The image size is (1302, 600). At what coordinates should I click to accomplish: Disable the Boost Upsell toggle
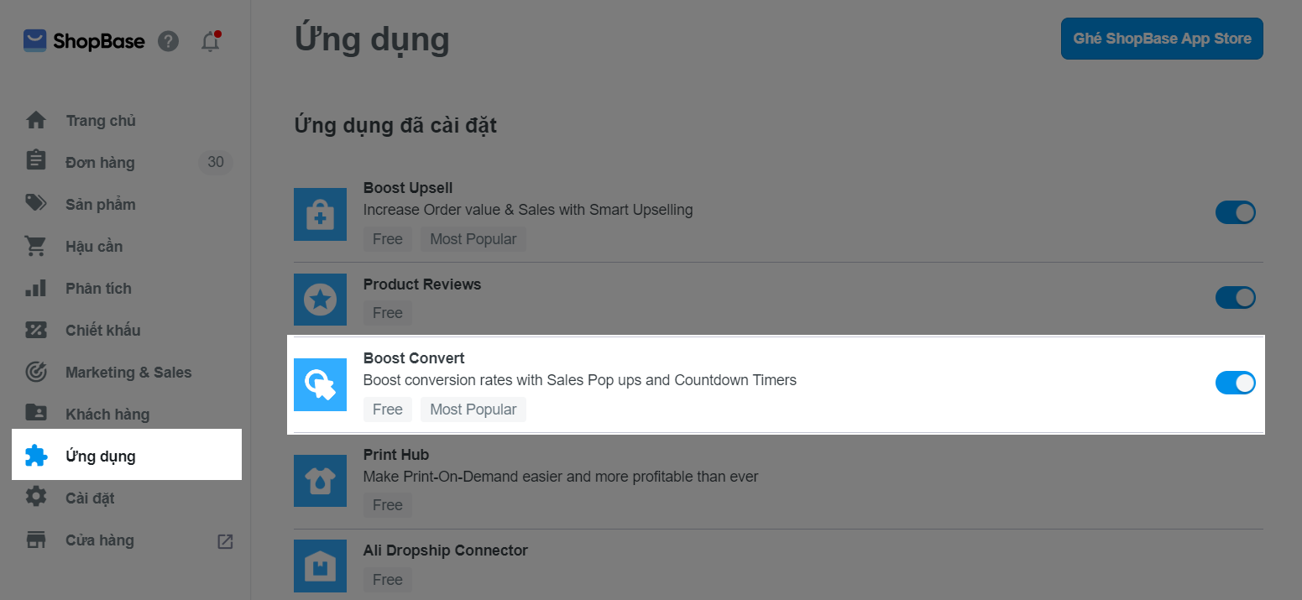pos(1235,212)
